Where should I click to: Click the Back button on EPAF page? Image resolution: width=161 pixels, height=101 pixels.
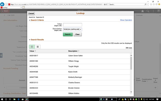click(5, 11)
